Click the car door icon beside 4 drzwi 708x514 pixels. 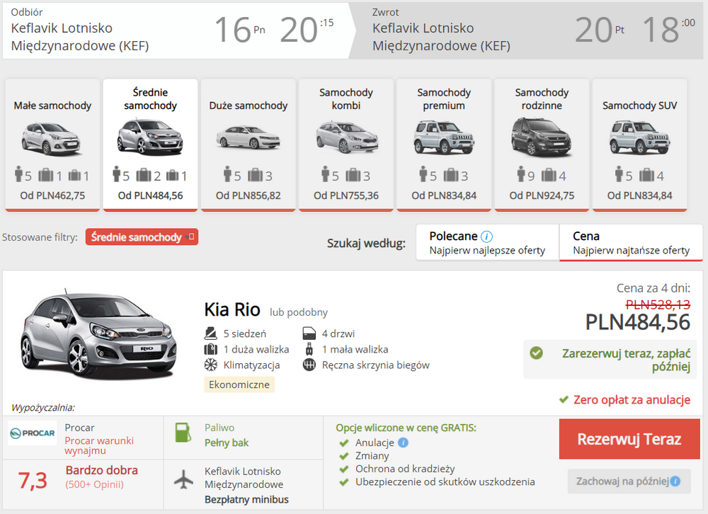coord(309,333)
